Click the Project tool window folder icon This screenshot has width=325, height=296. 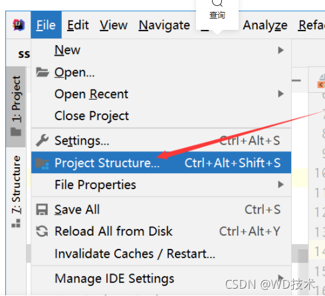tap(16, 131)
